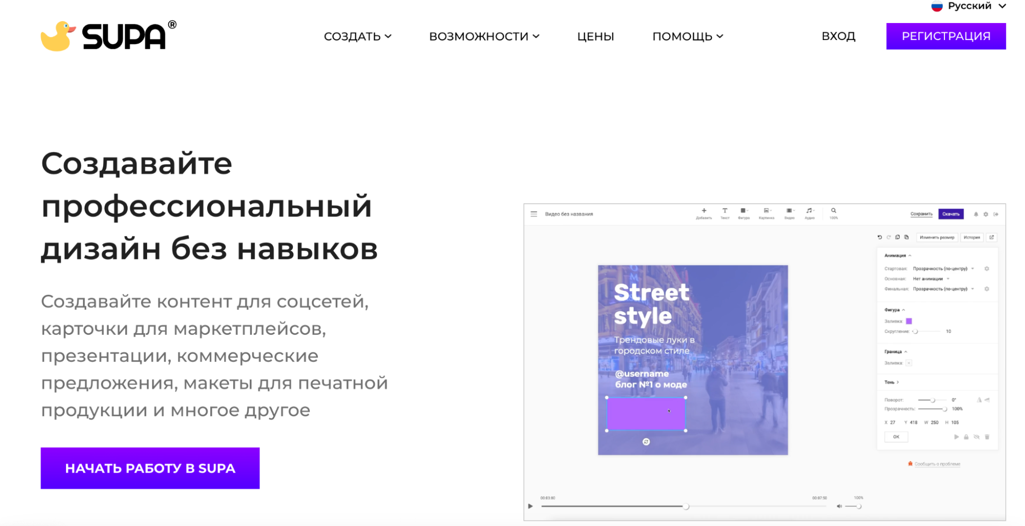This screenshot has width=1025, height=526.
Task: Click the zoom magnifier showing 100%
Action: (x=834, y=213)
